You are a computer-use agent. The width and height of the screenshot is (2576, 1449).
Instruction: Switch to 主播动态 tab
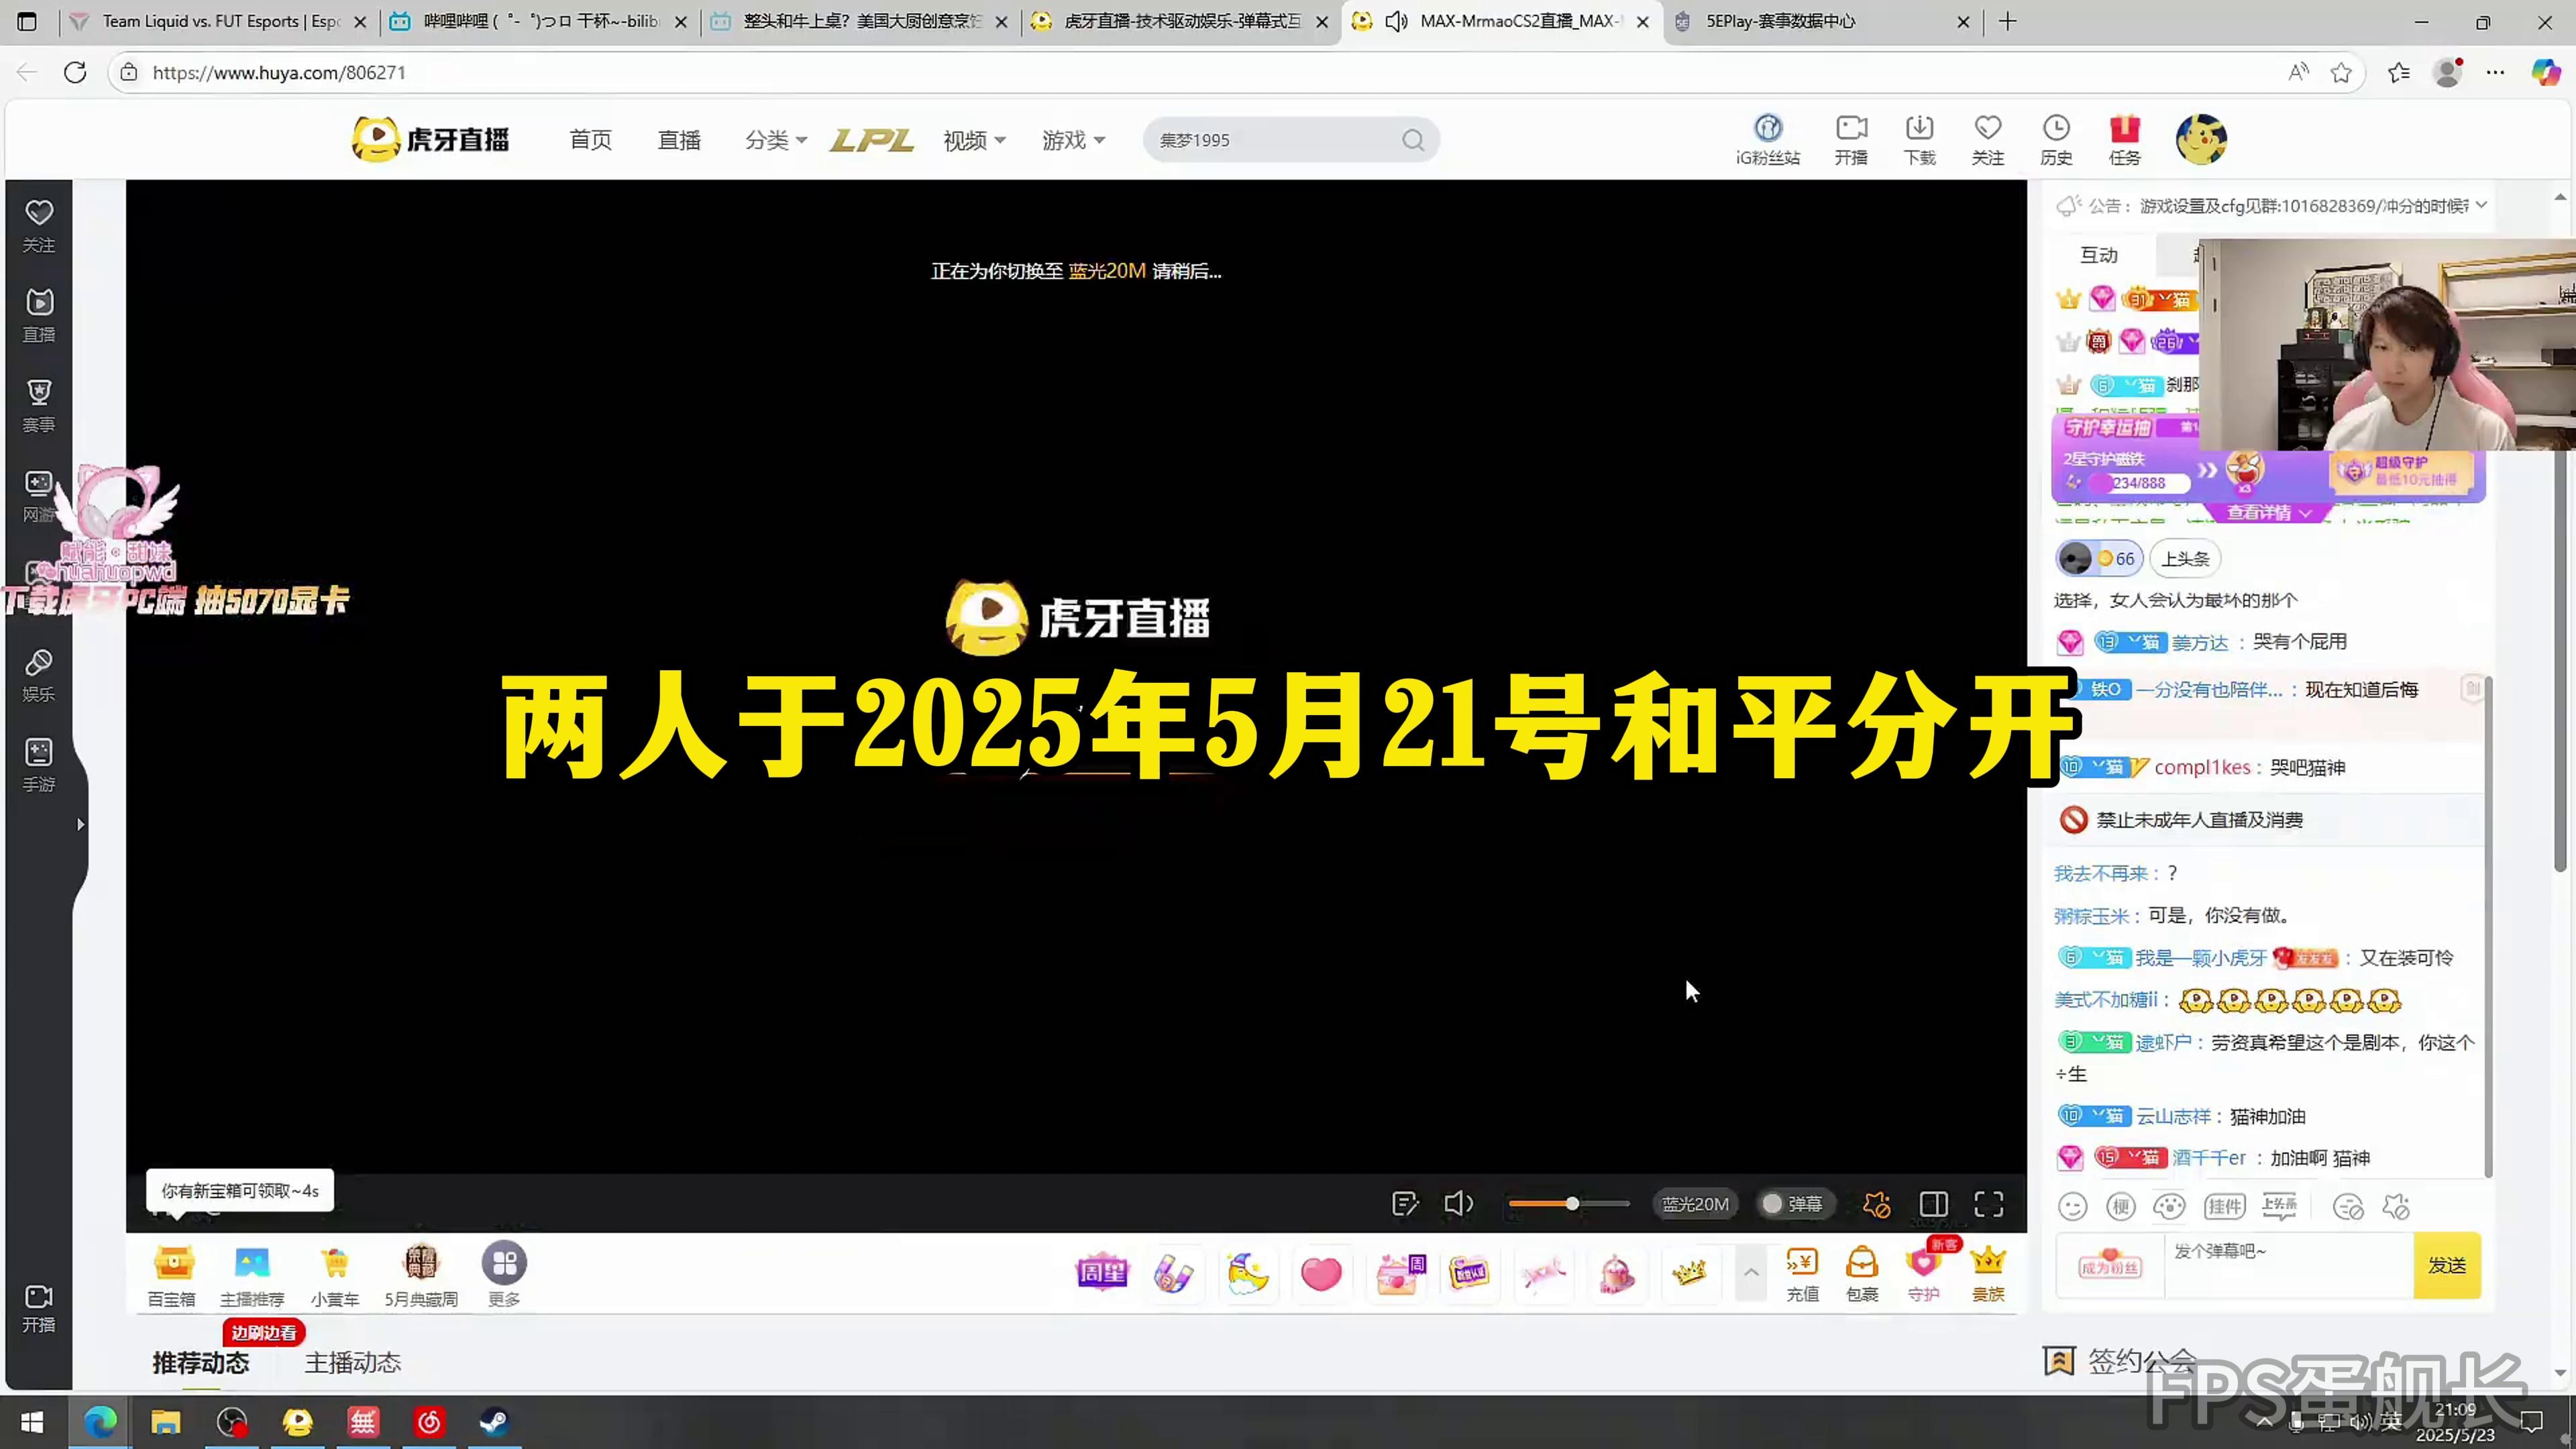[353, 1363]
